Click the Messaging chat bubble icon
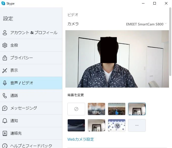The image size is (172, 148). click(5, 108)
